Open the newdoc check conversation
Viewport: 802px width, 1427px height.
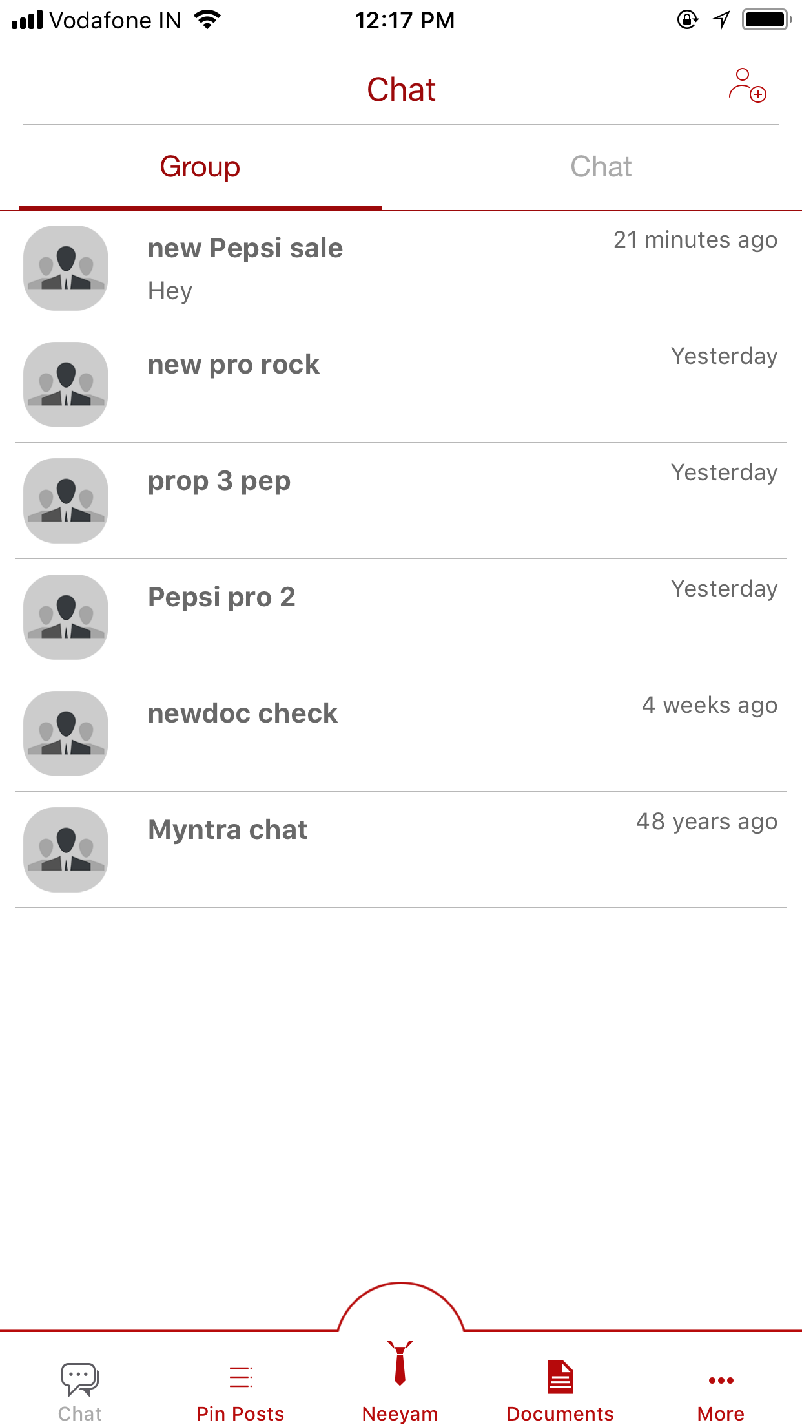click(x=242, y=714)
